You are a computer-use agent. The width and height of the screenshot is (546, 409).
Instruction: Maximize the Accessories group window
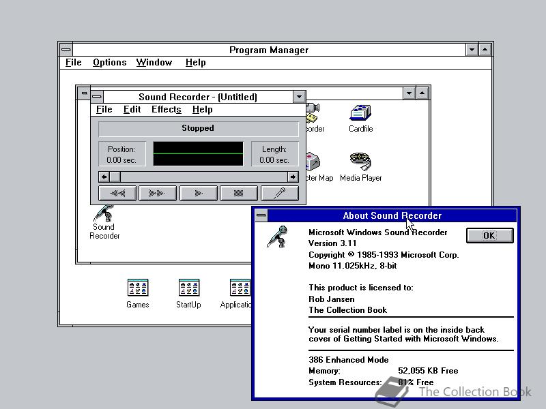click(422, 93)
